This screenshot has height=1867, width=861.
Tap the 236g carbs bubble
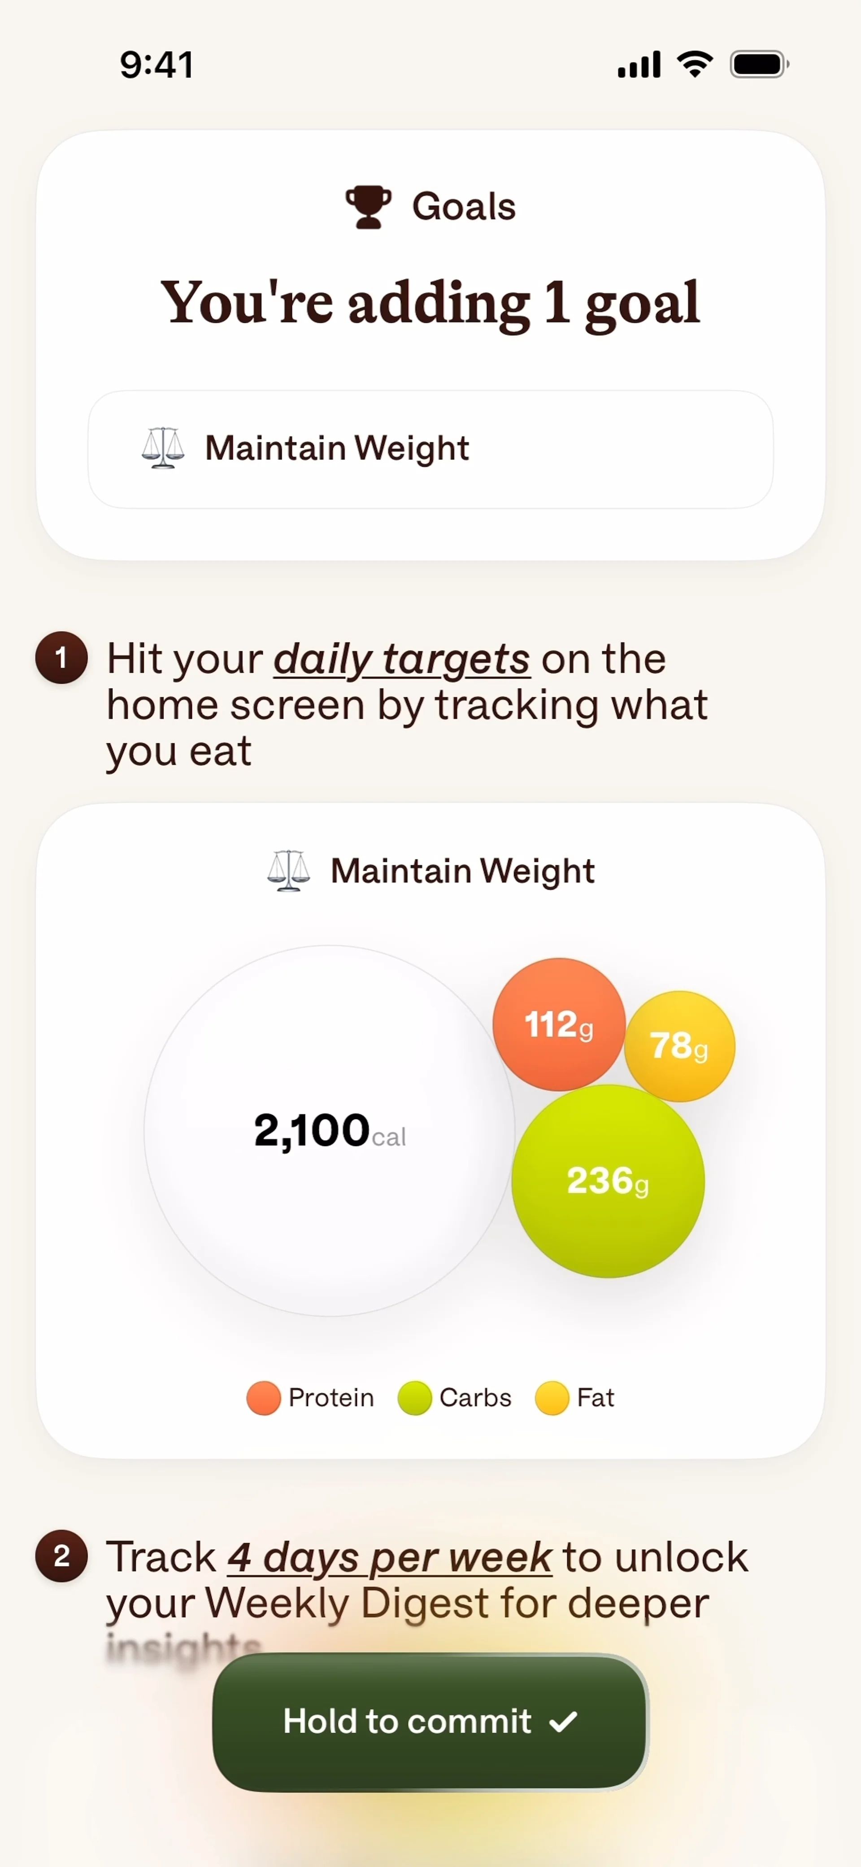pyautogui.click(x=608, y=1181)
